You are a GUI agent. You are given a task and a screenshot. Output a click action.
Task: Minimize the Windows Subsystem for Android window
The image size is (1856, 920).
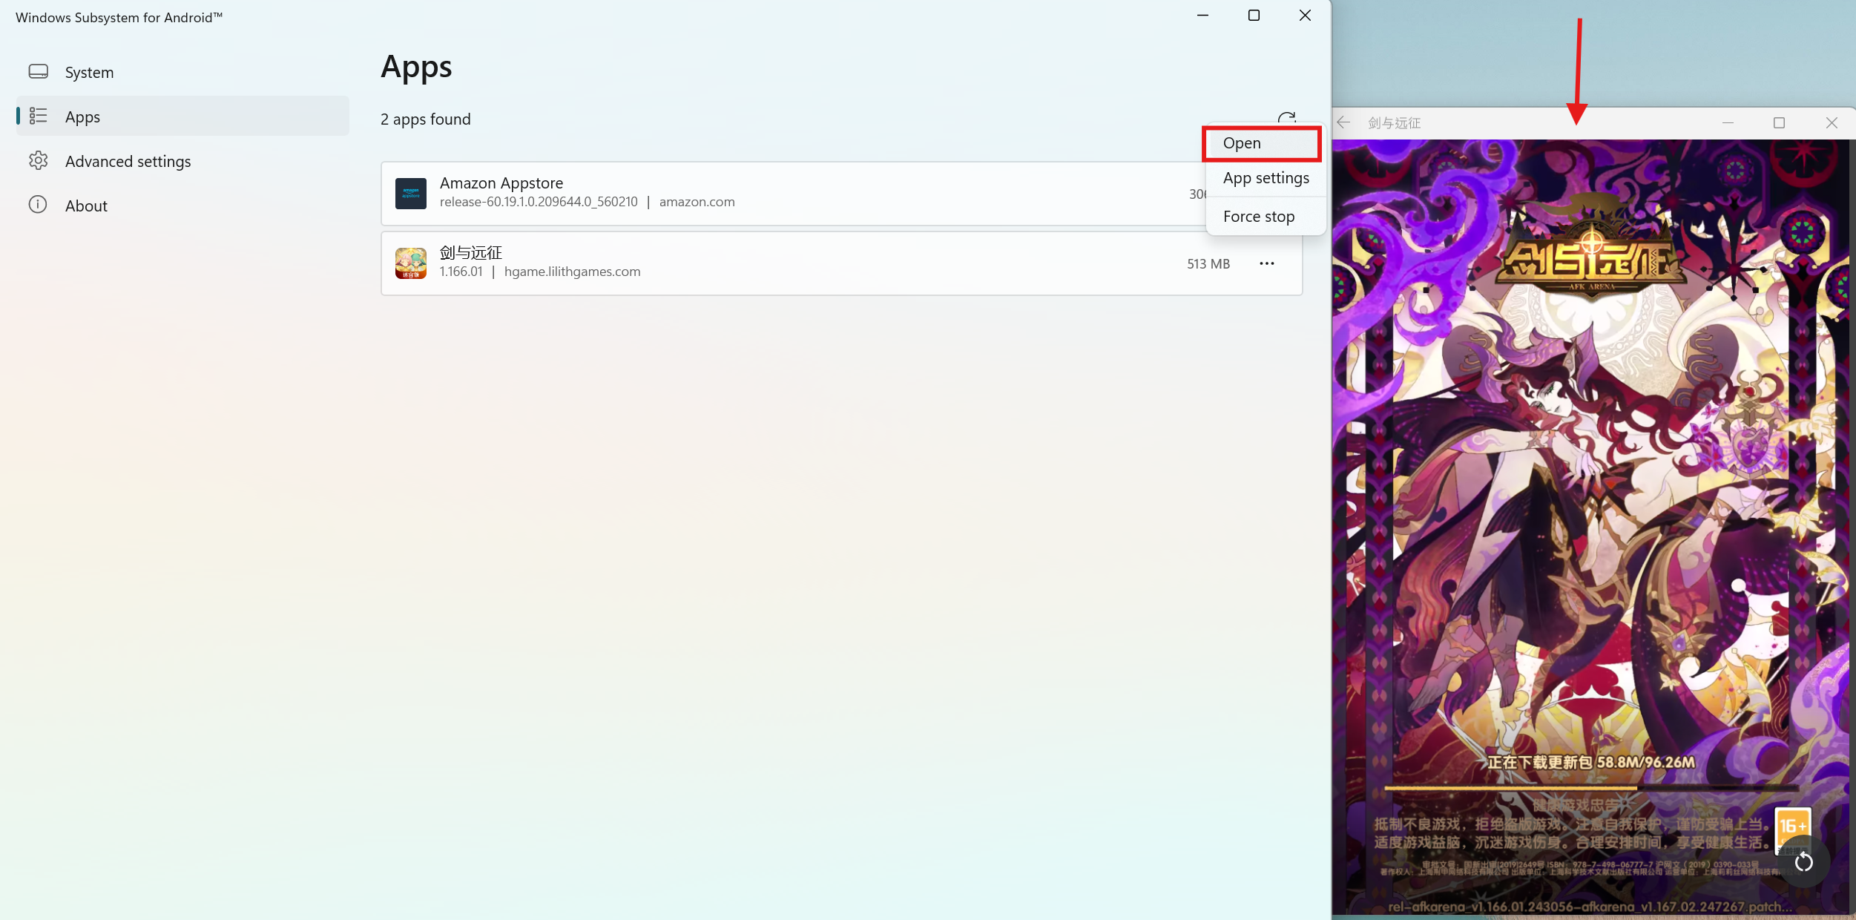(x=1202, y=15)
